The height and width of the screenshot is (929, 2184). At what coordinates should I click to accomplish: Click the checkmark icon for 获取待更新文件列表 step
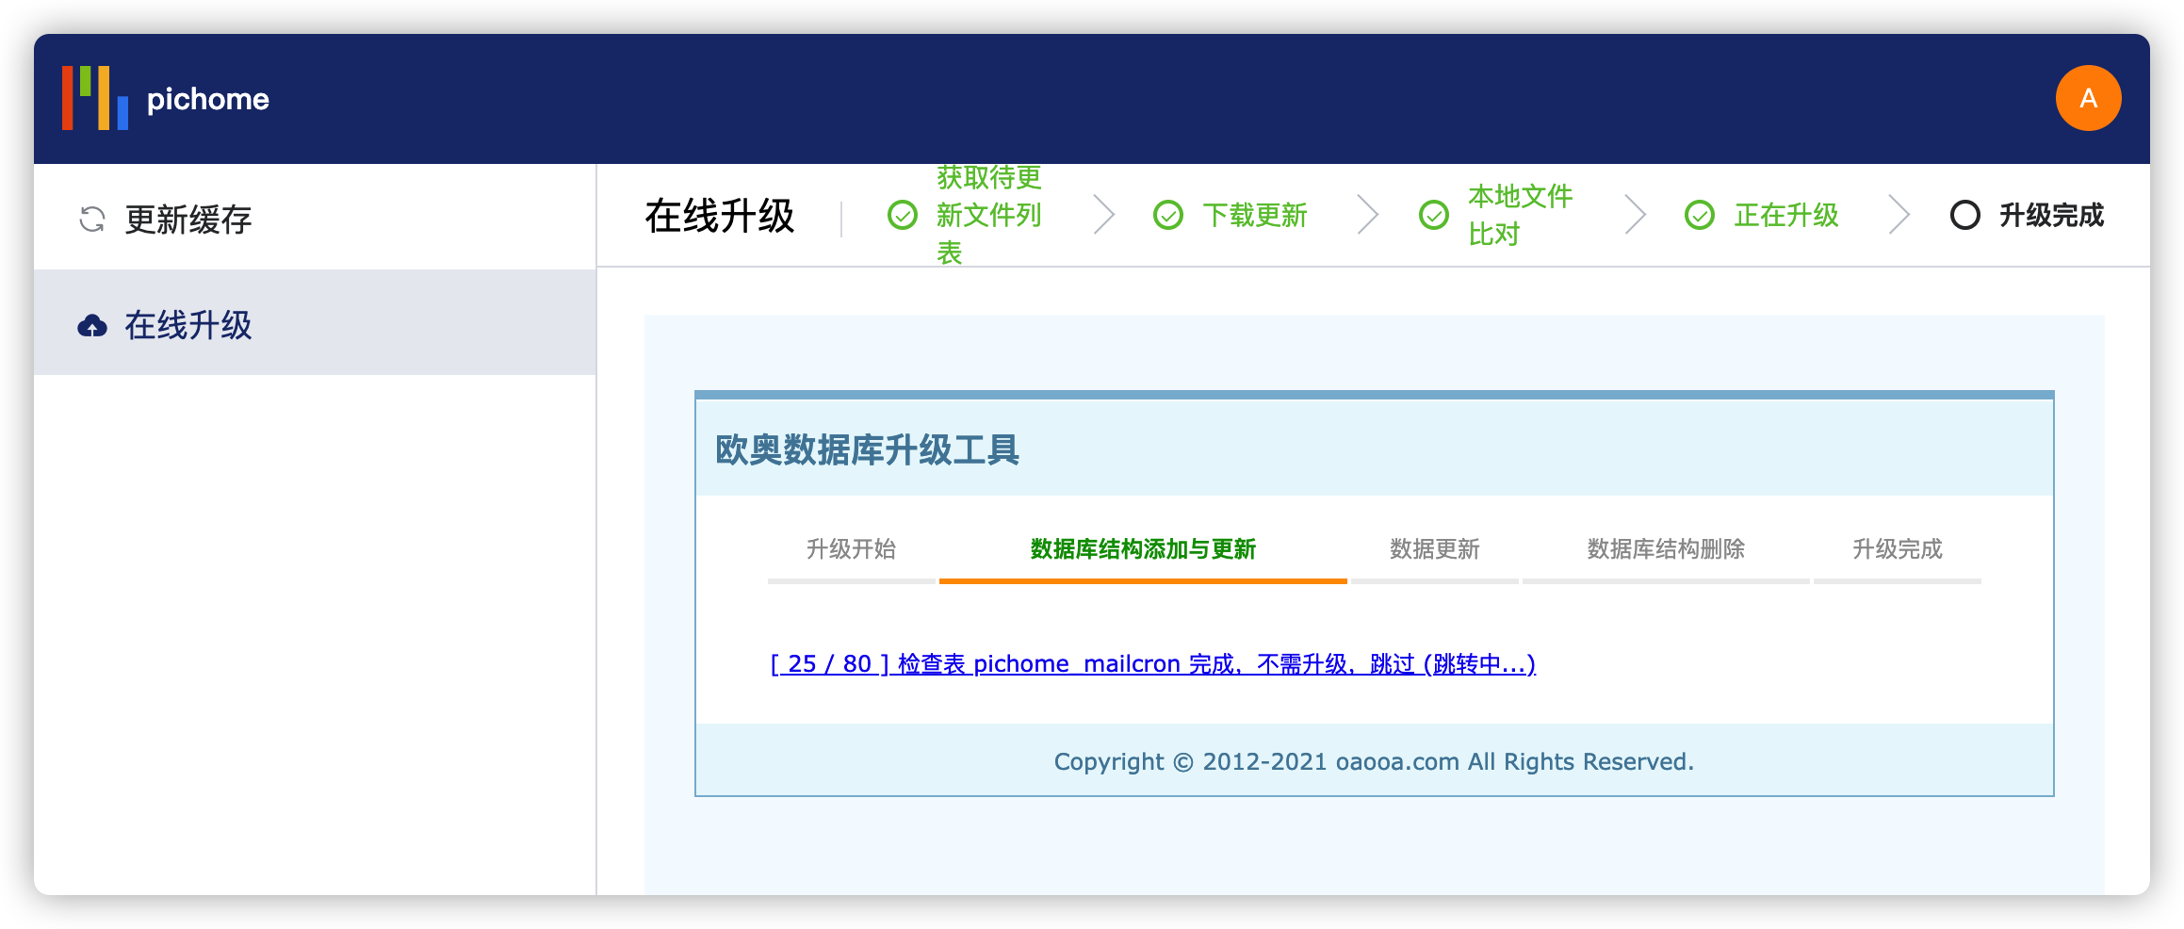click(904, 216)
